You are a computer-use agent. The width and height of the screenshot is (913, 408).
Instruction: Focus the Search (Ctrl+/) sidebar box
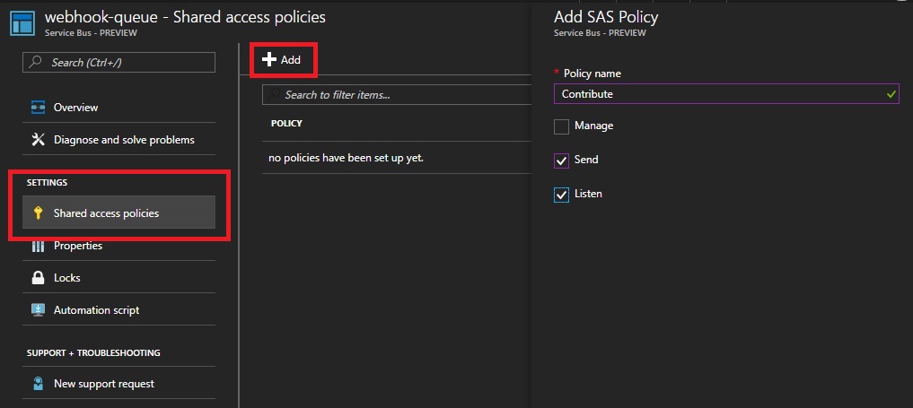pos(119,62)
